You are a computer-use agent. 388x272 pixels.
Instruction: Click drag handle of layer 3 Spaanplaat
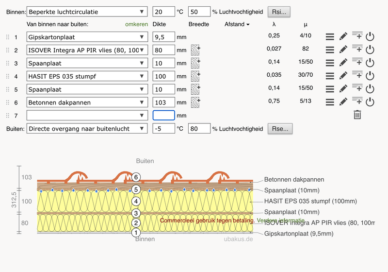[x=7, y=63]
